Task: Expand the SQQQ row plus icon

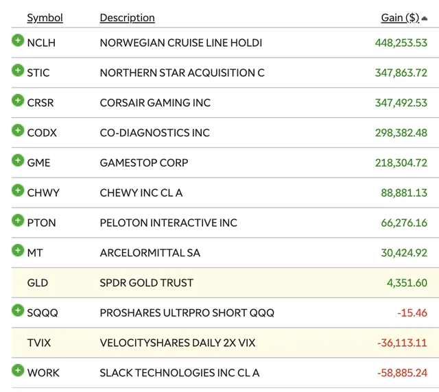Action: 18,310
